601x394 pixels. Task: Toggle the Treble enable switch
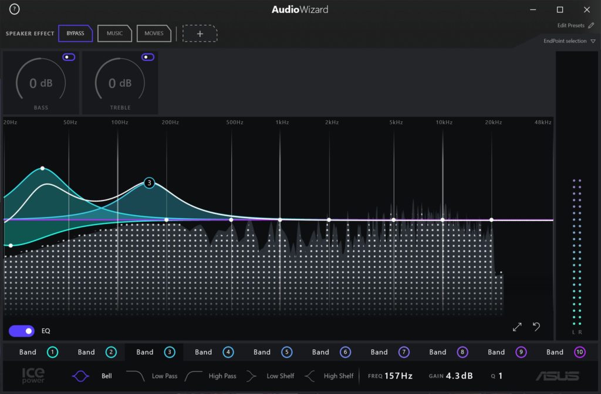point(148,57)
